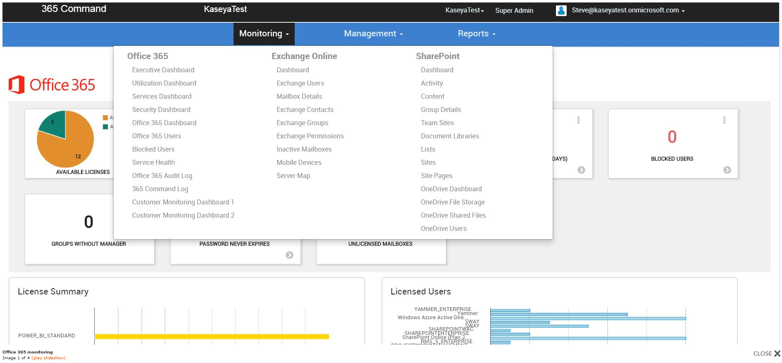
Task: Open Lists under SharePoint
Action: coord(428,149)
